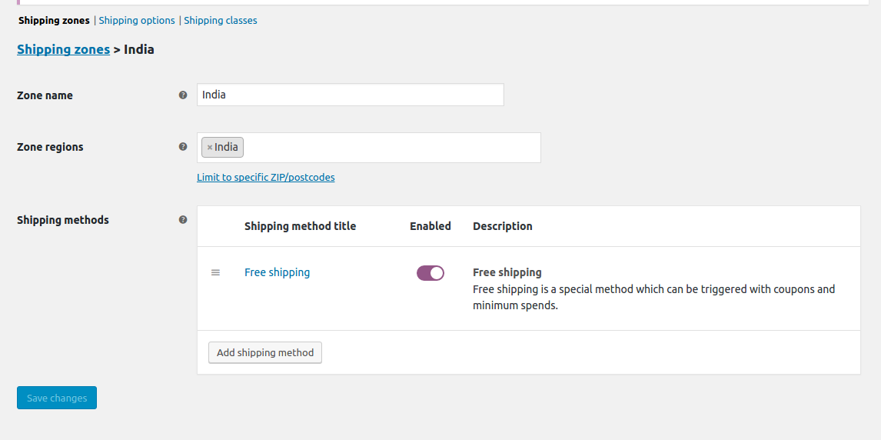Click drag handle icon for Free shipping
881x440 pixels.
[x=215, y=272]
